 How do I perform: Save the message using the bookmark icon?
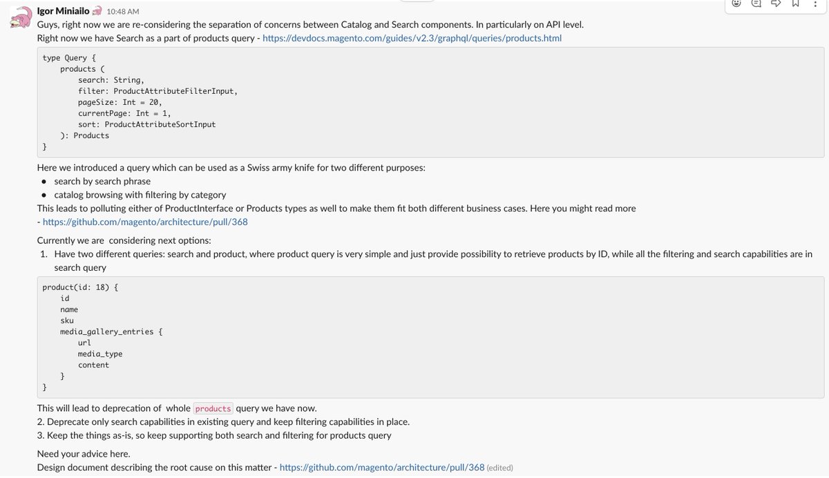794,3
